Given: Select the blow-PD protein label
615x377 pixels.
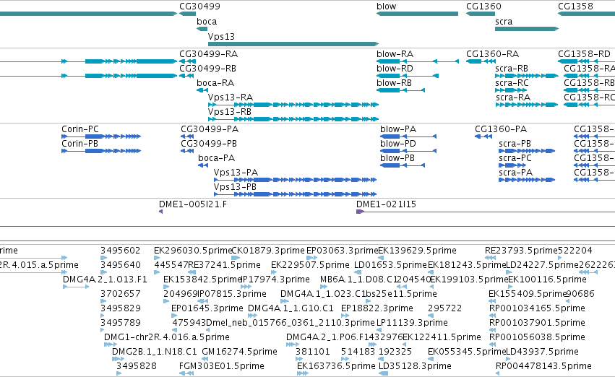Looking at the screenshot, I should (398, 144).
